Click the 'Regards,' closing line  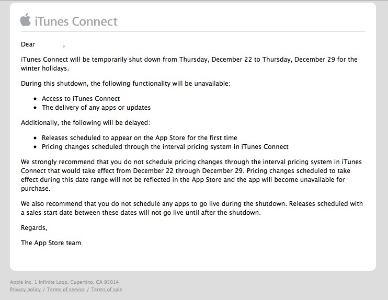click(x=34, y=228)
